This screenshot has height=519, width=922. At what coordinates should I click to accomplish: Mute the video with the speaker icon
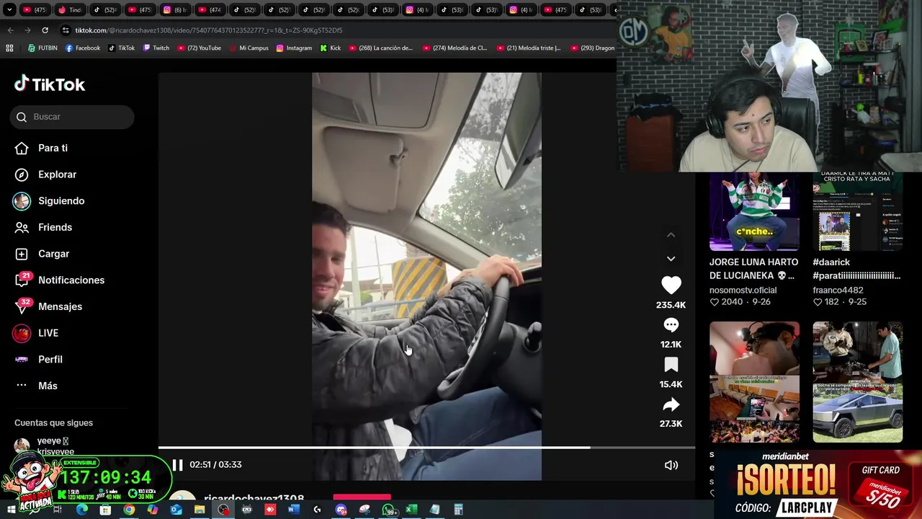click(671, 465)
